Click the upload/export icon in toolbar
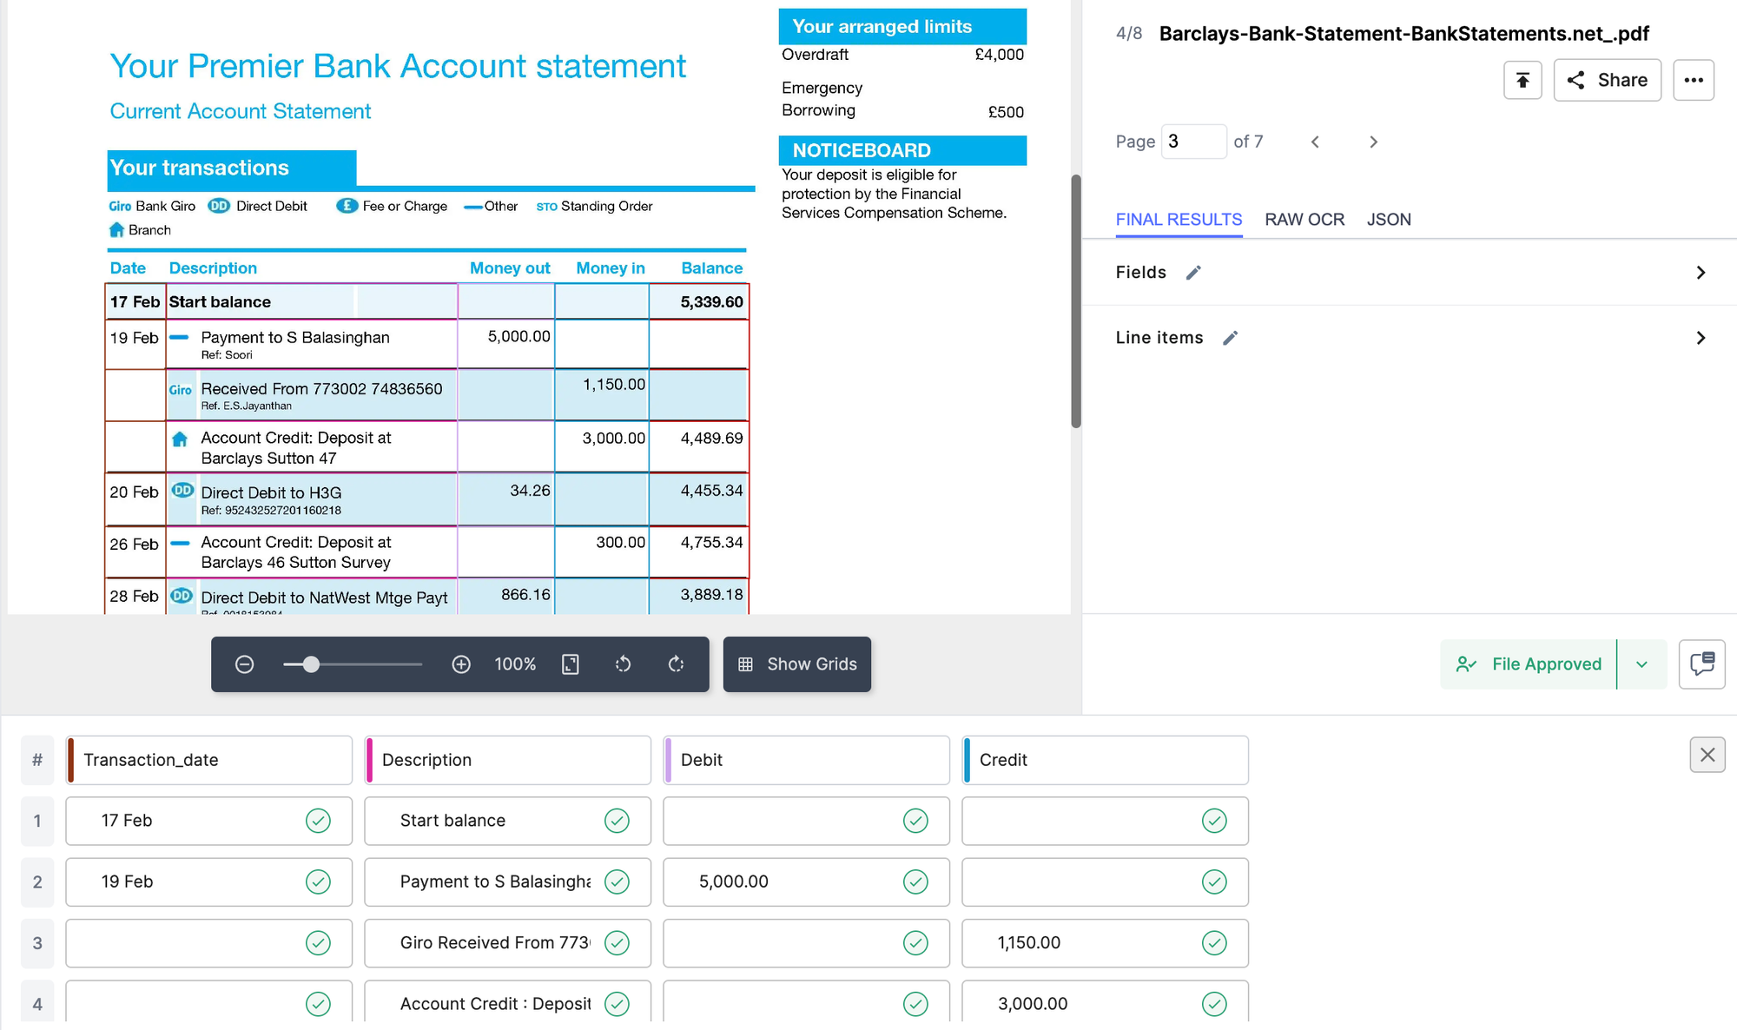The image size is (1737, 1030). click(1523, 81)
